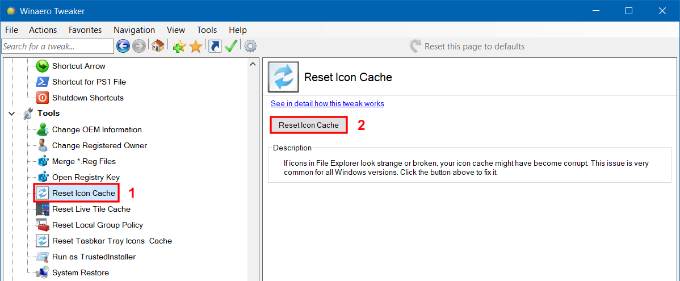Click the tree scrollbar up arrow
Image resolution: width=680 pixels, height=281 pixels.
pyautogui.click(x=253, y=64)
